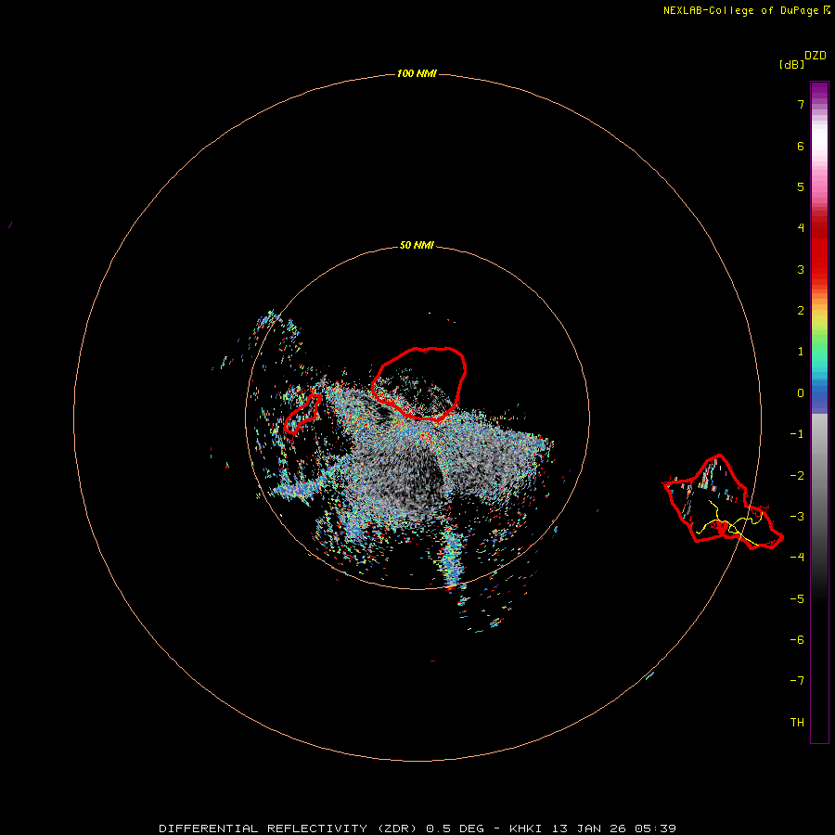Screen dimensions: 835x835
Task: Click the KHKI radar station identifier
Action: click(x=526, y=829)
